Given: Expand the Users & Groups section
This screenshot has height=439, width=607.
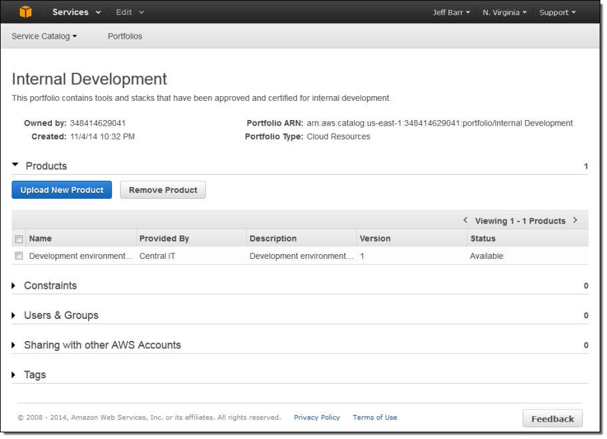Looking at the screenshot, I should click(14, 316).
